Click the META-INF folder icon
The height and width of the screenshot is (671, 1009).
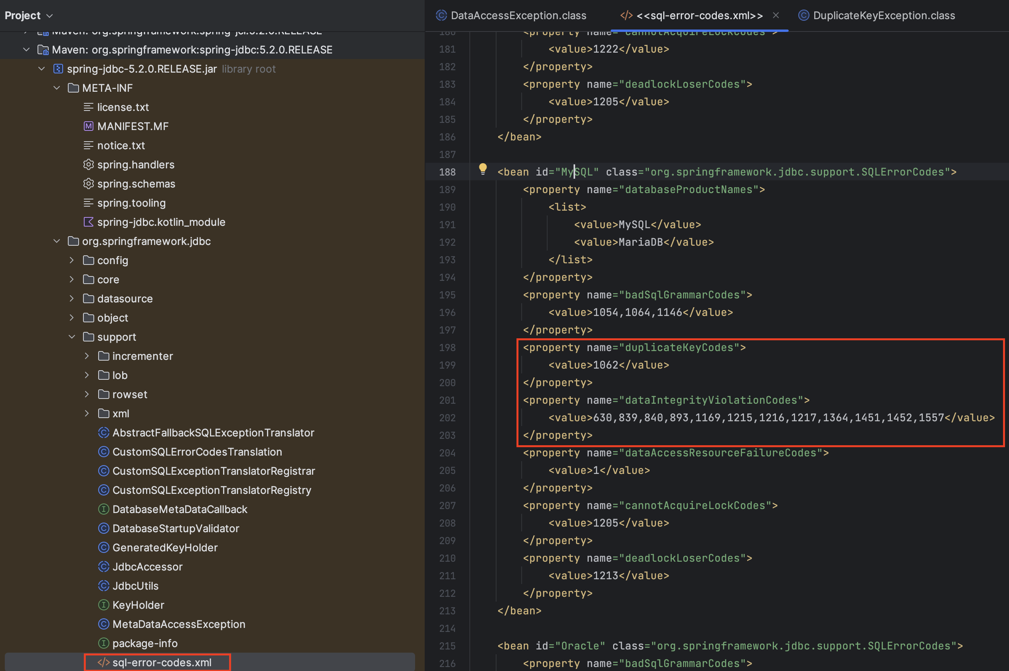pyautogui.click(x=73, y=88)
